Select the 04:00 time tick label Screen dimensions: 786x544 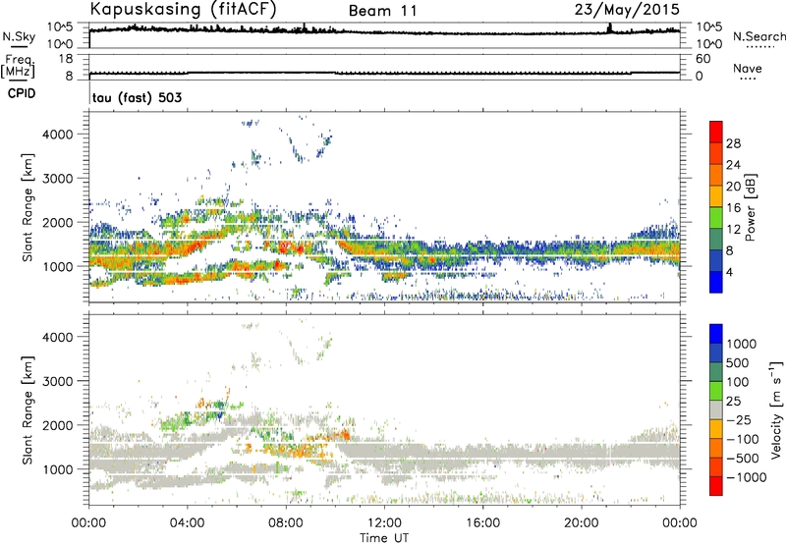pos(188,523)
